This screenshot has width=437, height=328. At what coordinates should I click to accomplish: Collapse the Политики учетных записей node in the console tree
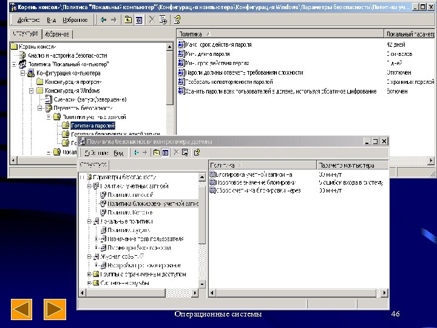(x=49, y=117)
